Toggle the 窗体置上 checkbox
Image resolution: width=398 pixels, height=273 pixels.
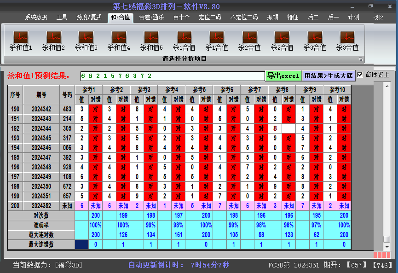[x=360, y=75]
